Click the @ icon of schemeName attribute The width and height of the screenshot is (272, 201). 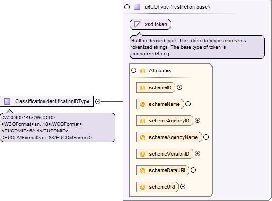(x=142, y=104)
